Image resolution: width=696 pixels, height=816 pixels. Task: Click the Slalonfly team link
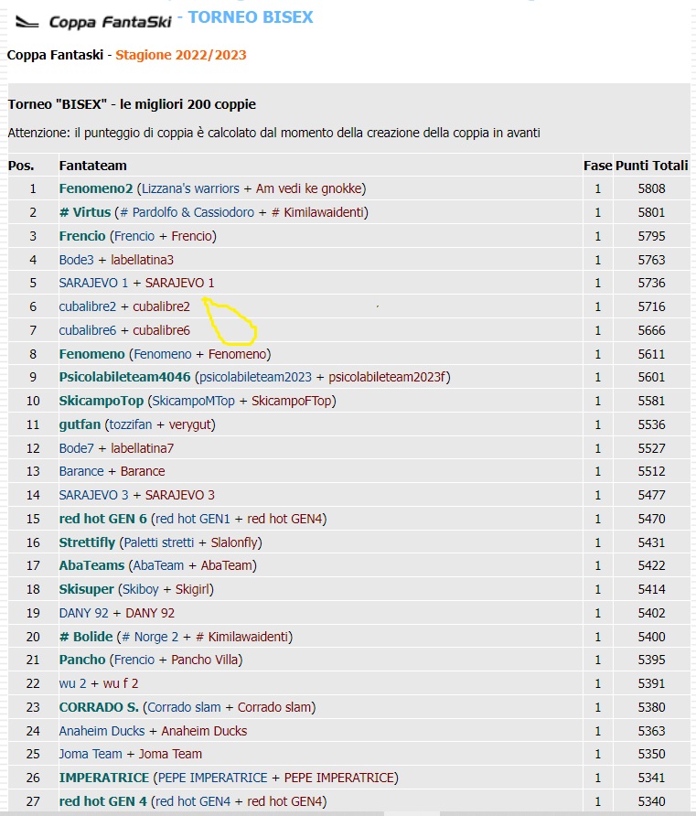pos(234,542)
